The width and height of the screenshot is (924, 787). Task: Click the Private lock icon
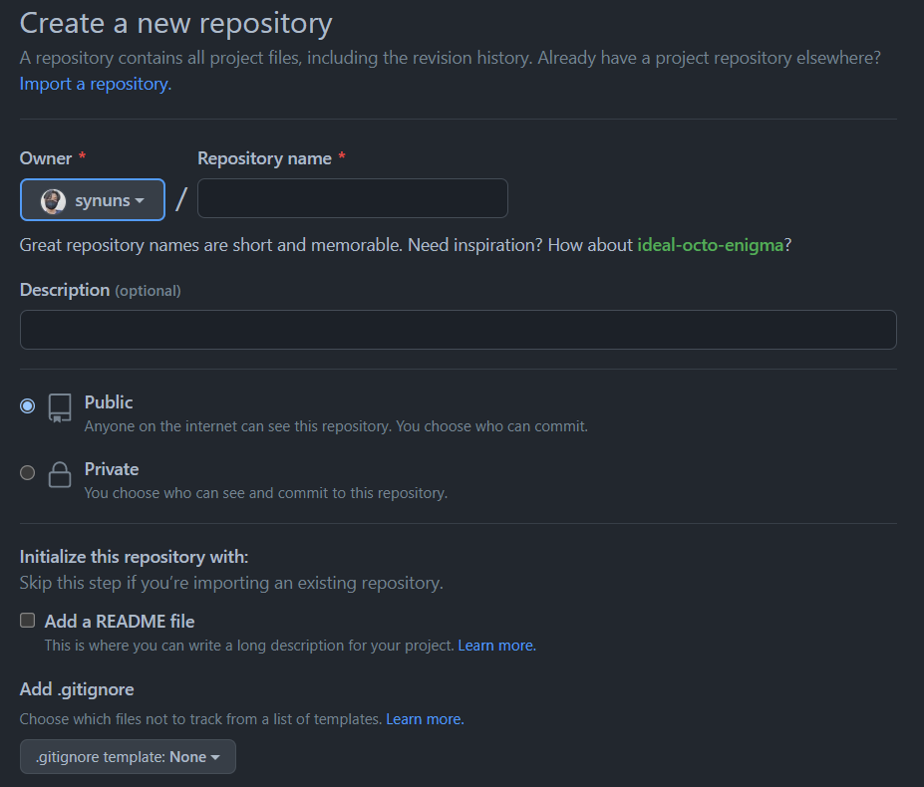[60, 474]
